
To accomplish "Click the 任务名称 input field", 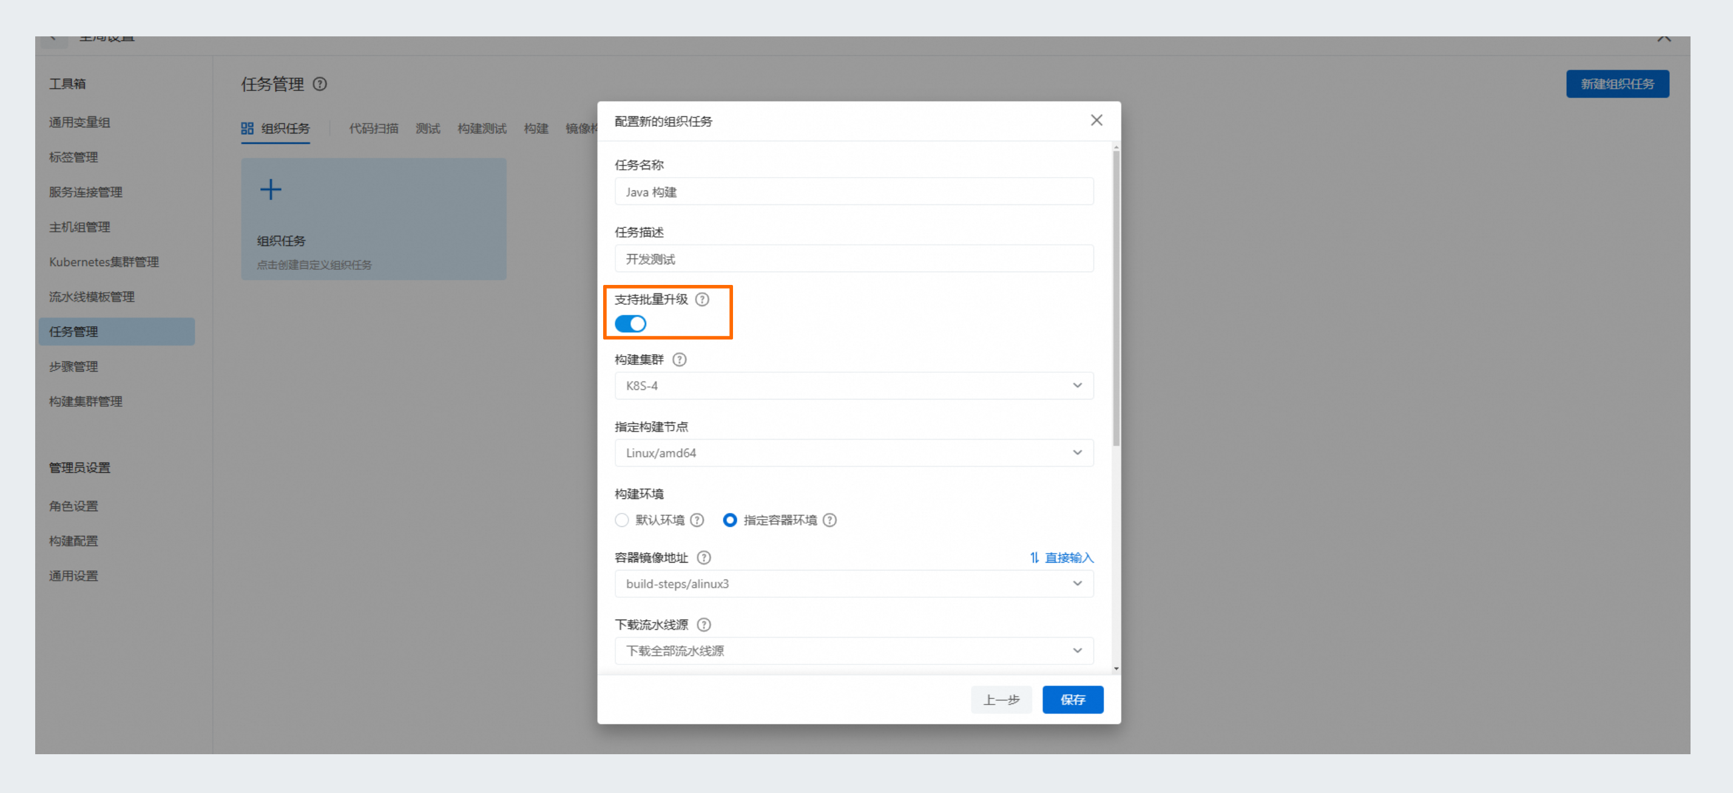I will [x=854, y=192].
